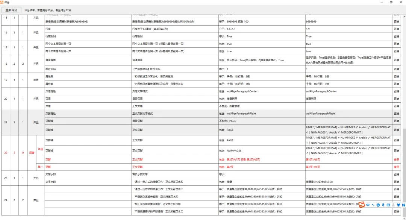Click the red 或者 cell in row 22
The width and height of the screenshot is (406, 220).
coord(32,153)
